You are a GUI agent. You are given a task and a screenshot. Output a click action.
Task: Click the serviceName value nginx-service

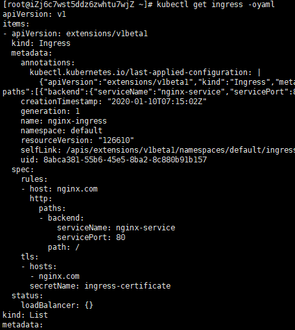point(145,228)
